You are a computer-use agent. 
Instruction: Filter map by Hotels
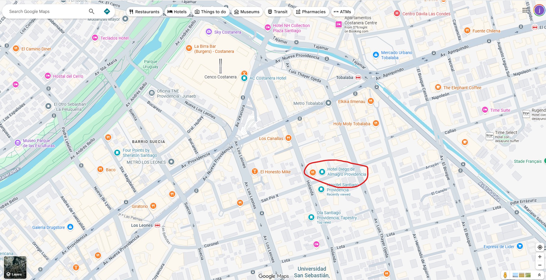click(177, 12)
